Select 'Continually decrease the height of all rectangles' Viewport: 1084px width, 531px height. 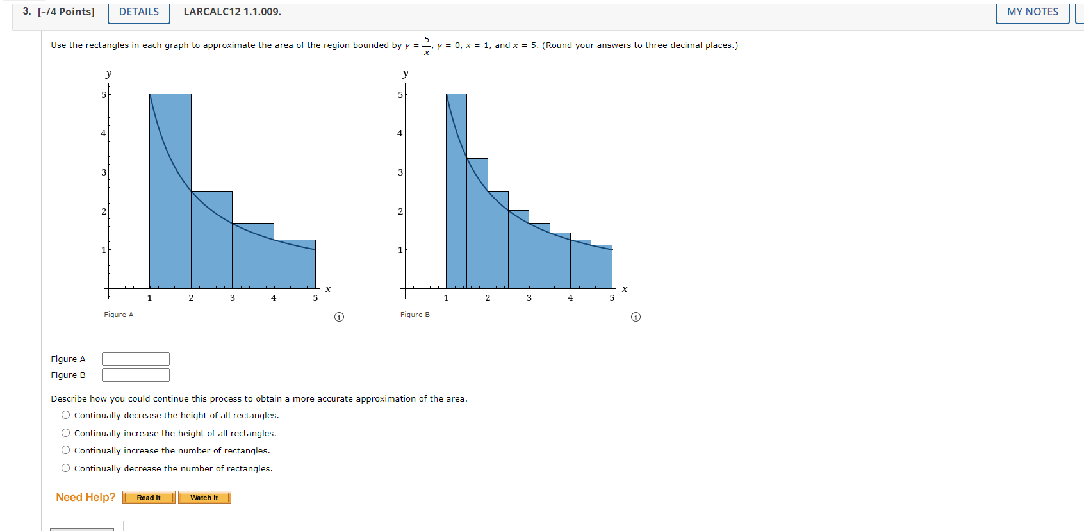coord(65,414)
